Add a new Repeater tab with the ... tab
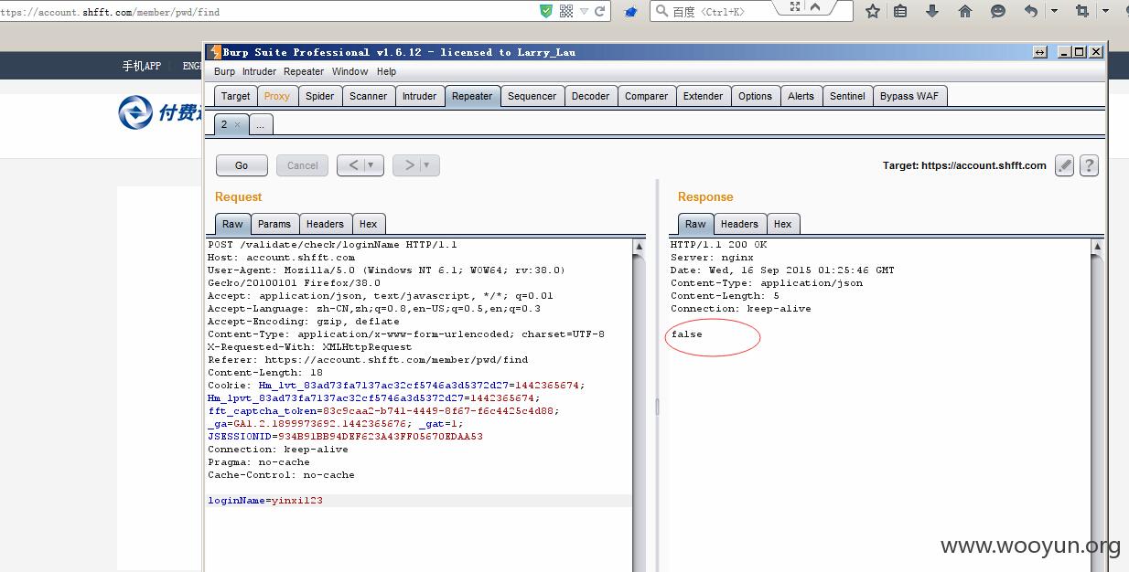 260,124
